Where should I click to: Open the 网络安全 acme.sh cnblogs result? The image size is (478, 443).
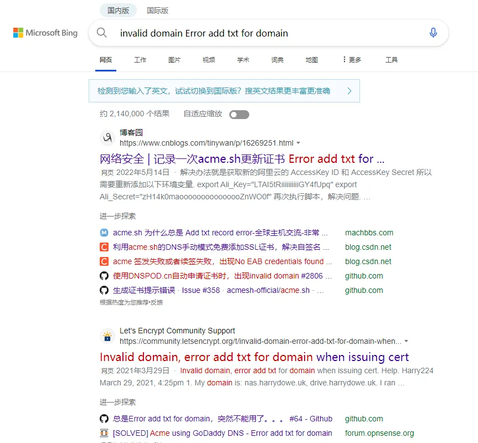point(241,159)
